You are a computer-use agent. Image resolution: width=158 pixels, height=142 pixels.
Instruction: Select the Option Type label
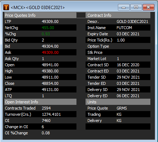tap(98, 46)
